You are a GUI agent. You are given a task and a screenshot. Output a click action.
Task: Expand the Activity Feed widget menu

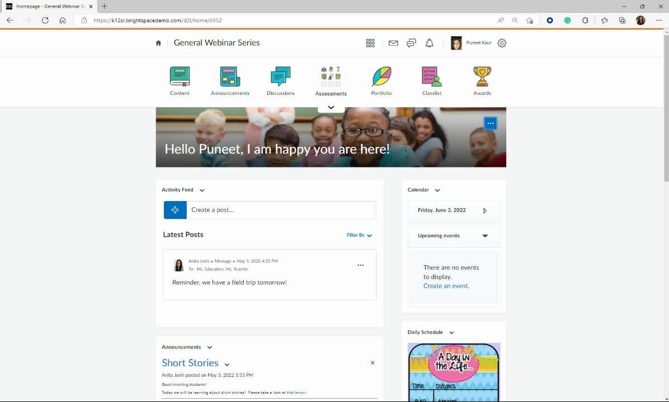pos(202,190)
